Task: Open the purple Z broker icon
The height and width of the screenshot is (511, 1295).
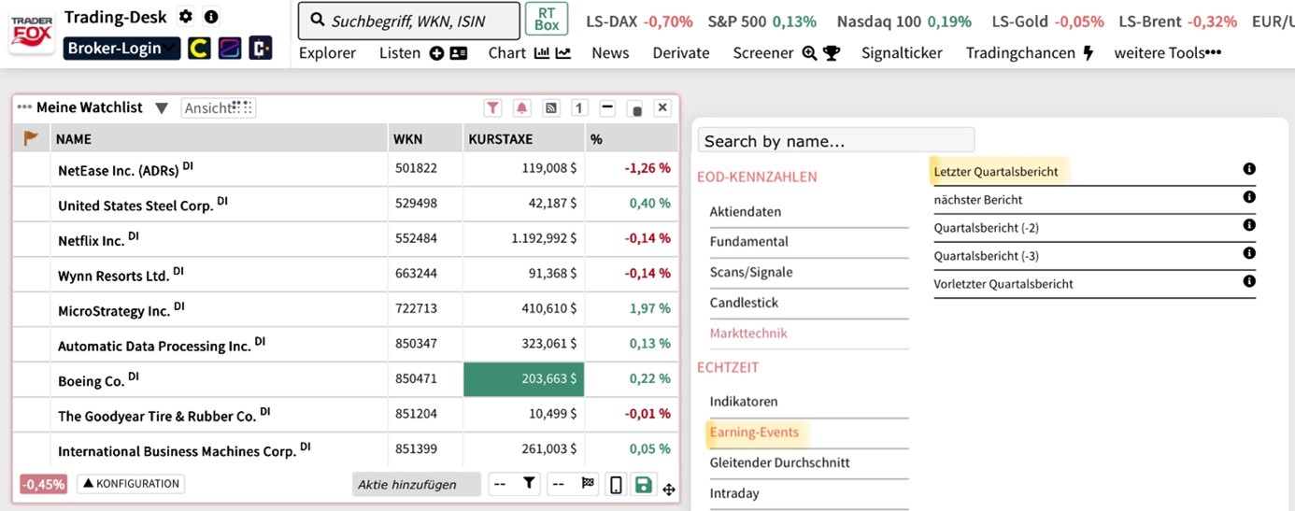Action: (x=230, y=48)
